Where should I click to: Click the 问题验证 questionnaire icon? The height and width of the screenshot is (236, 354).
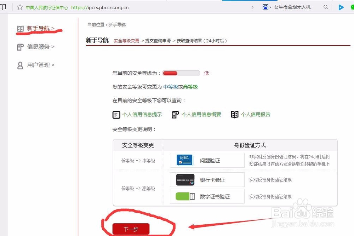(185, 160)
